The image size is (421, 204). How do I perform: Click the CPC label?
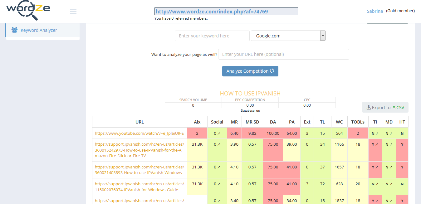pyautogui.click(x=307, y=100)
